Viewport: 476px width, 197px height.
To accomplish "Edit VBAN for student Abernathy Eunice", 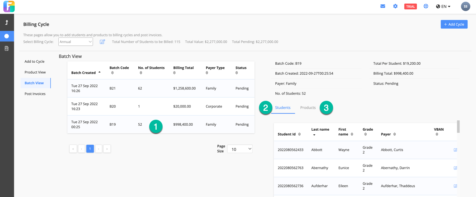I will [455, 168].
